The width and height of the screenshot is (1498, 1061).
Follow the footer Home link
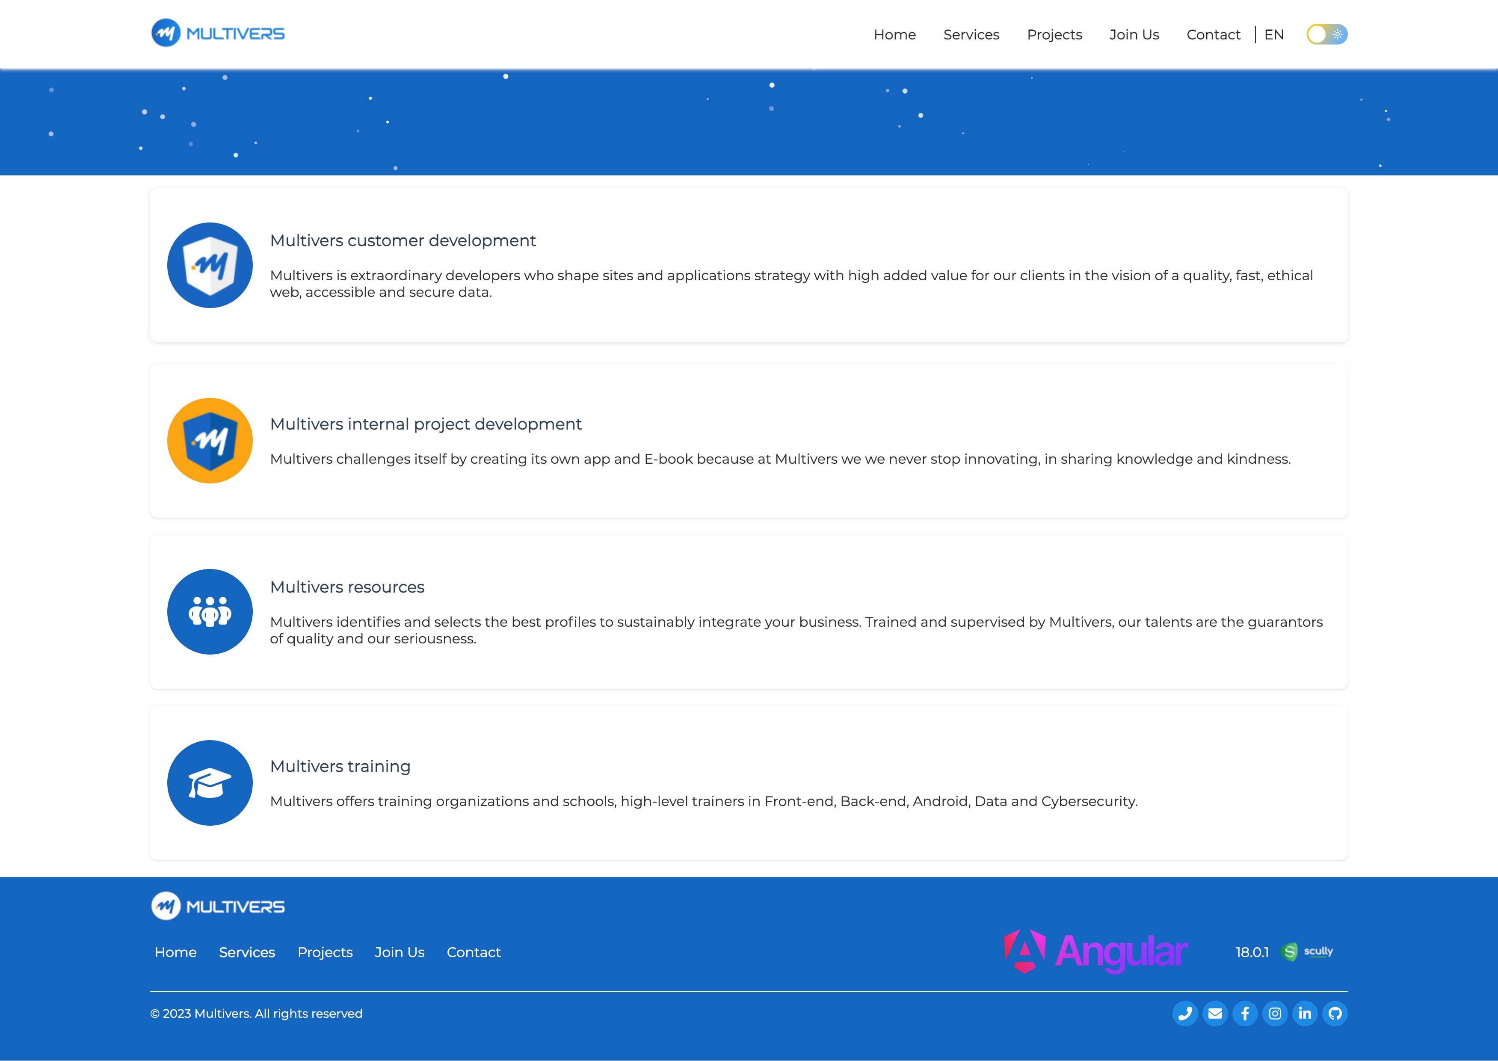(175, 953)
